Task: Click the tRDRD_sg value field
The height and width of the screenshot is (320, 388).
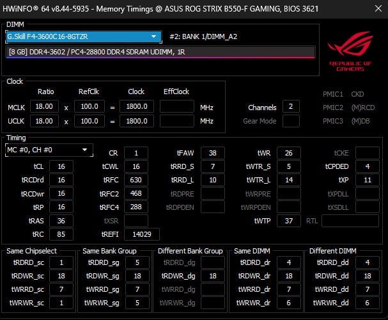Action: [137, 262]
